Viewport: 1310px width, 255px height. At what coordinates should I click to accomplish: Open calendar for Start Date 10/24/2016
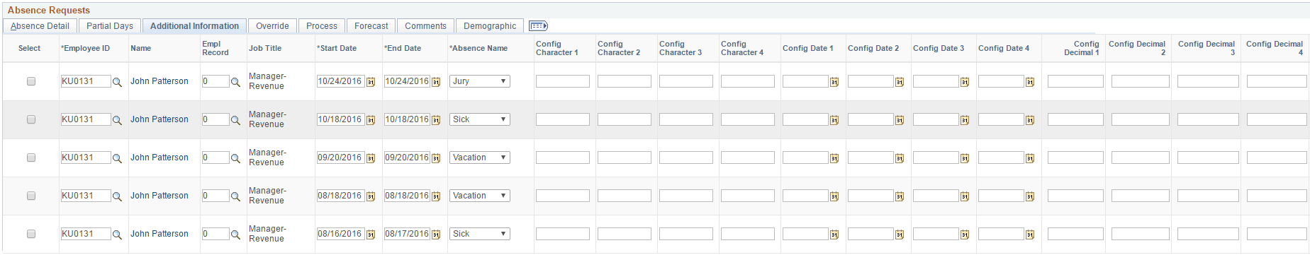[x=370, y=82]
